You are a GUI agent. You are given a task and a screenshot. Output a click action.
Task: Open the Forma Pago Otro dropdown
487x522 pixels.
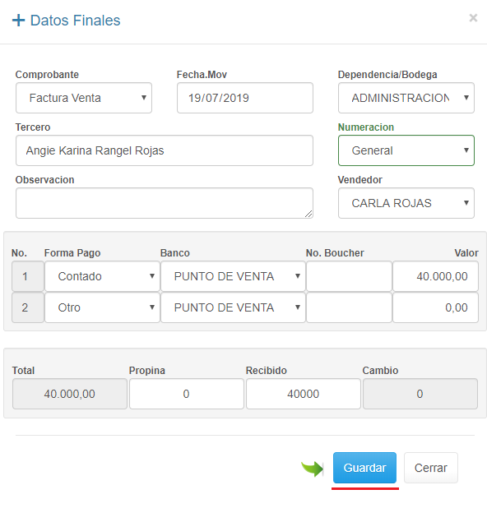pyautogui.click(x=102, y=307)
